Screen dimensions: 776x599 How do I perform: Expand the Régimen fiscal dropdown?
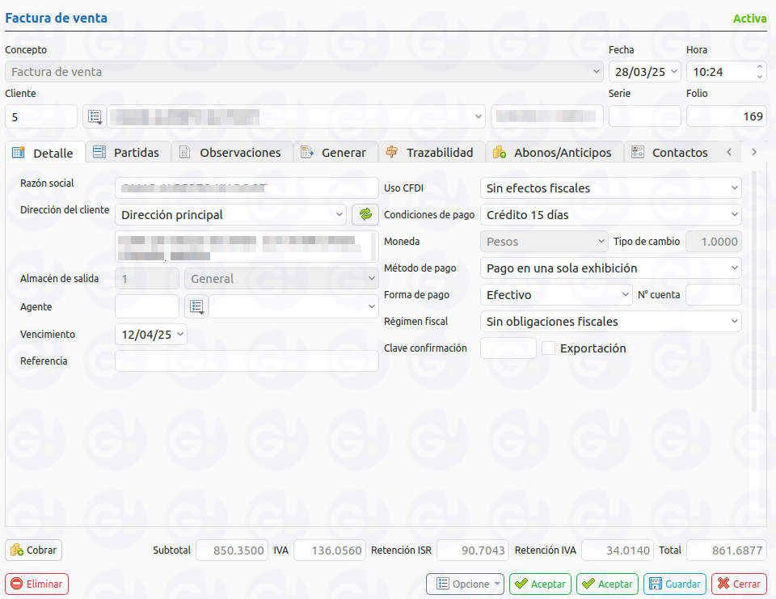pyautogui.click(x=735, y=321)
